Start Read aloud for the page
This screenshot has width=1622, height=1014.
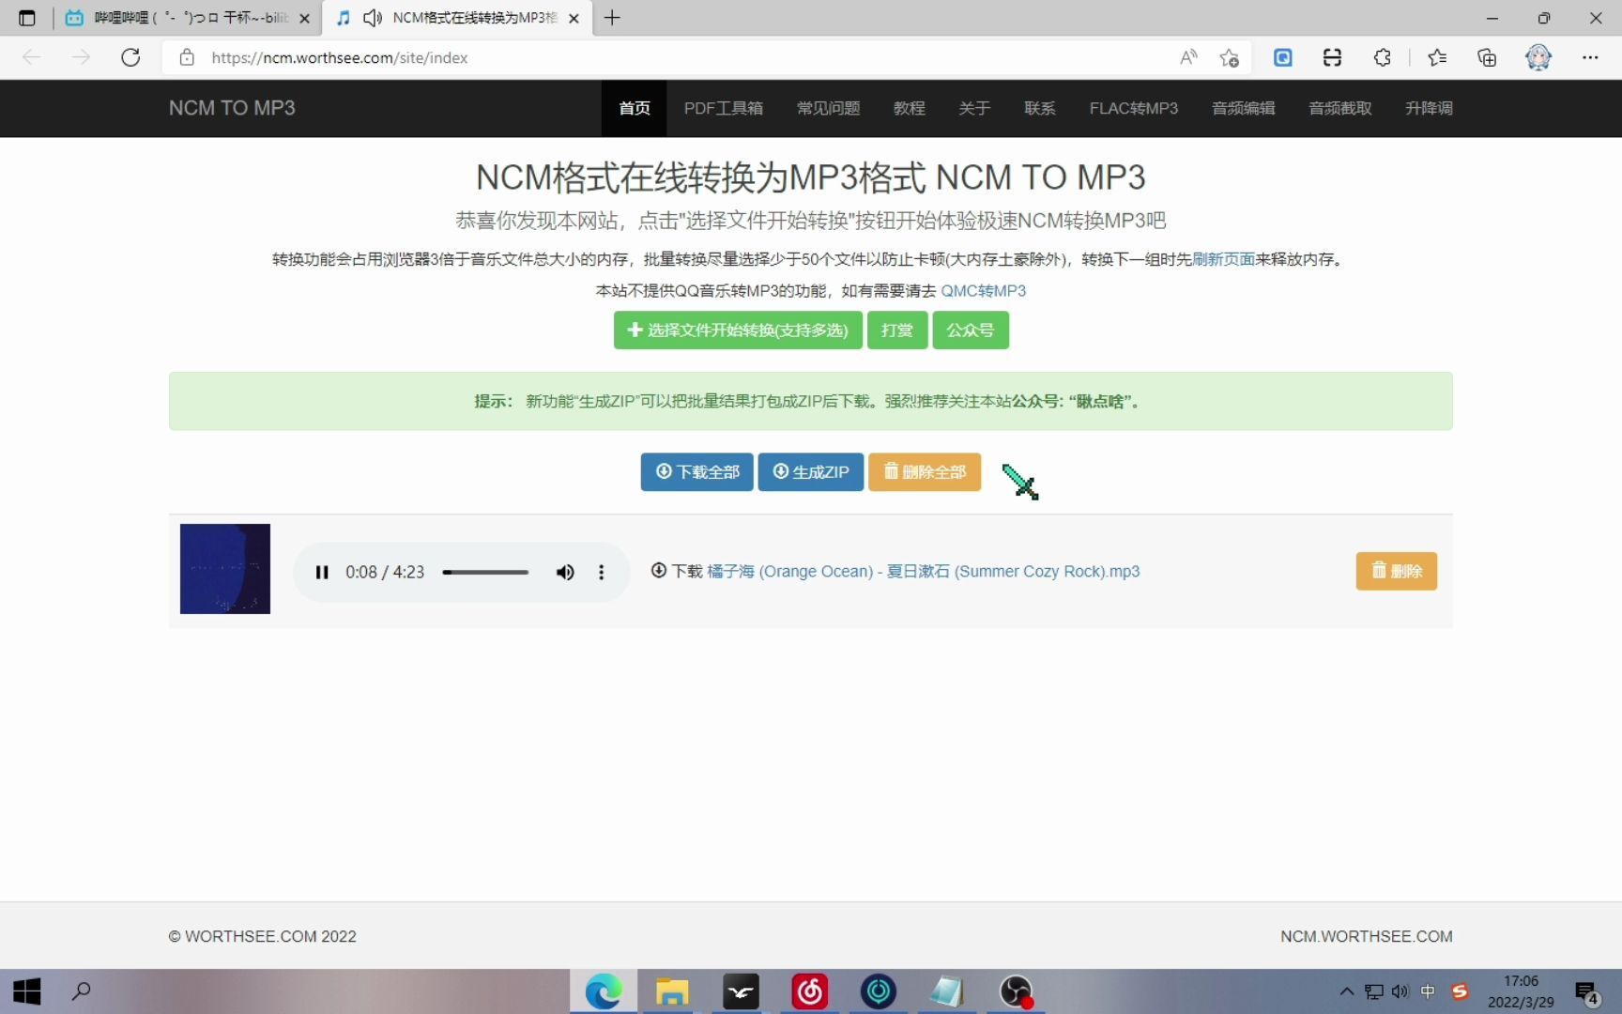(1187, 57)
